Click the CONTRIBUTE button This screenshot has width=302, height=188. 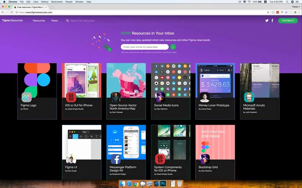pyautogui.click(x=288, y=20)
